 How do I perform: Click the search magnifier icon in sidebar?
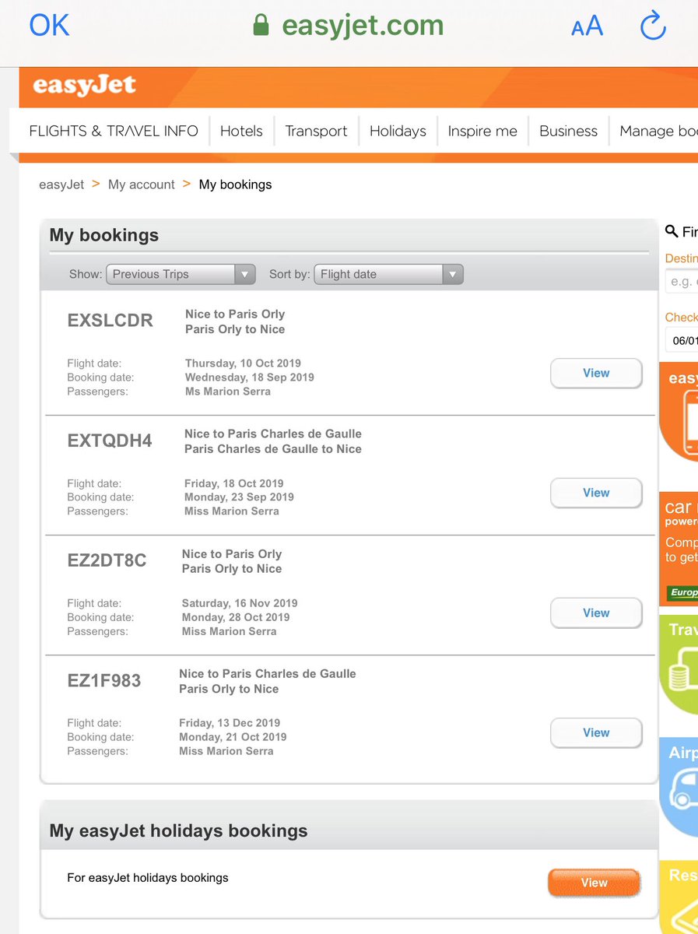[672, 231]
